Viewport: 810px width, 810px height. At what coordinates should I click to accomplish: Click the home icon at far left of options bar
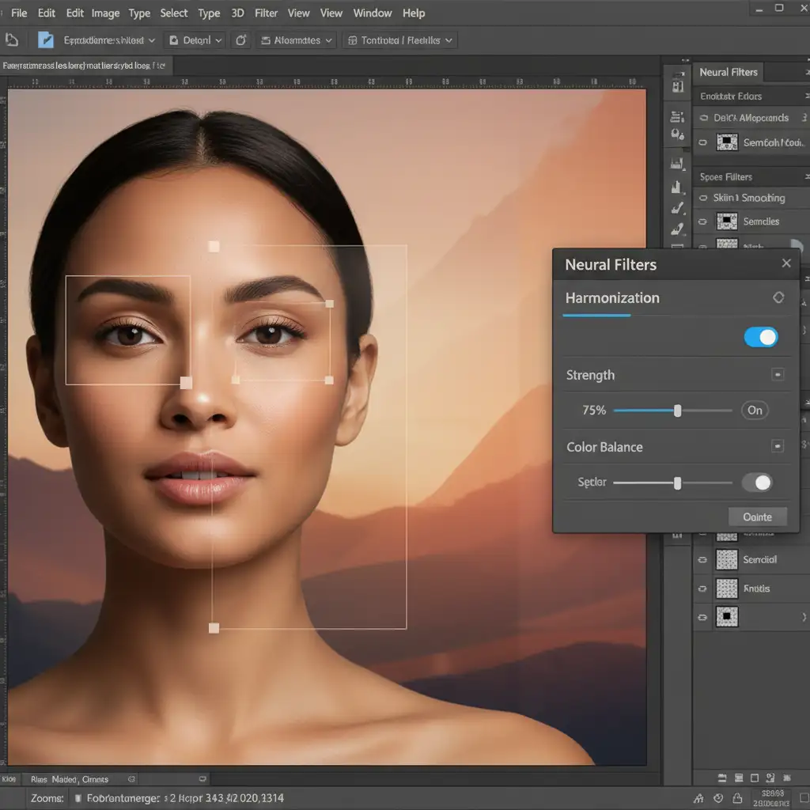click(x=12, y=40)
